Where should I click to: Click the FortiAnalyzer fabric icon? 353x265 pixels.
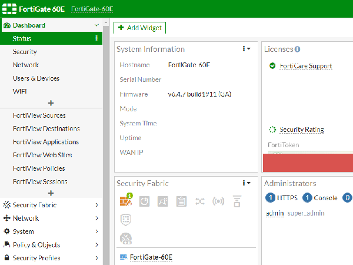pyautogui.click(x=144, y=201)
